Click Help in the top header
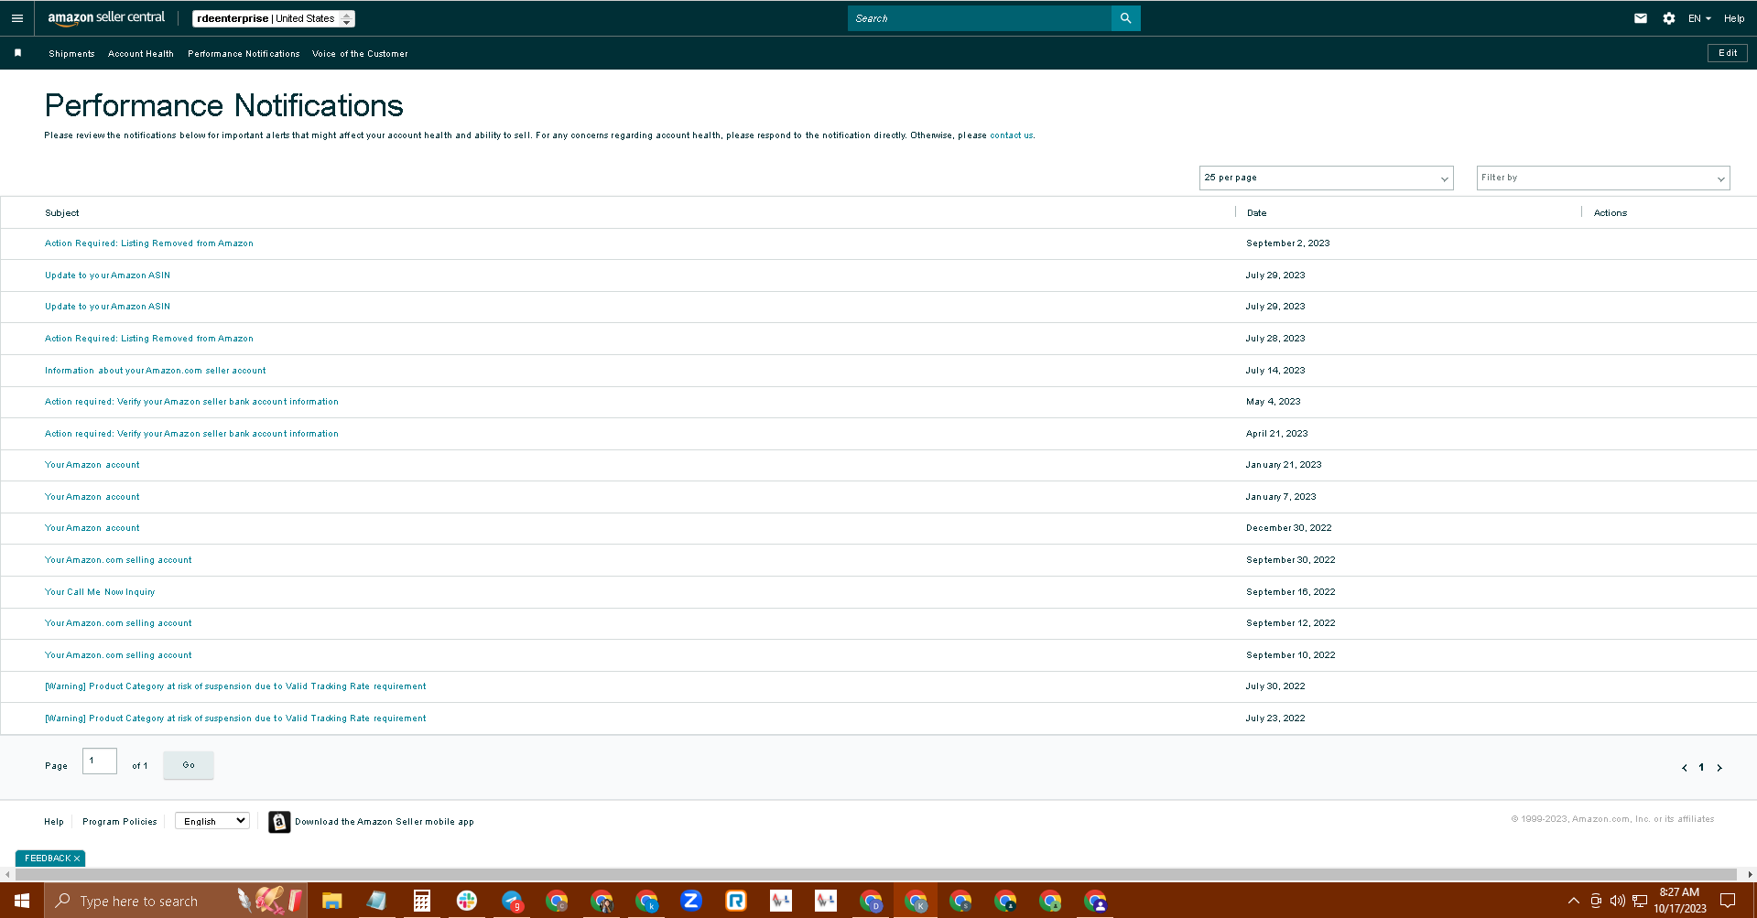 pos(1734,18)
